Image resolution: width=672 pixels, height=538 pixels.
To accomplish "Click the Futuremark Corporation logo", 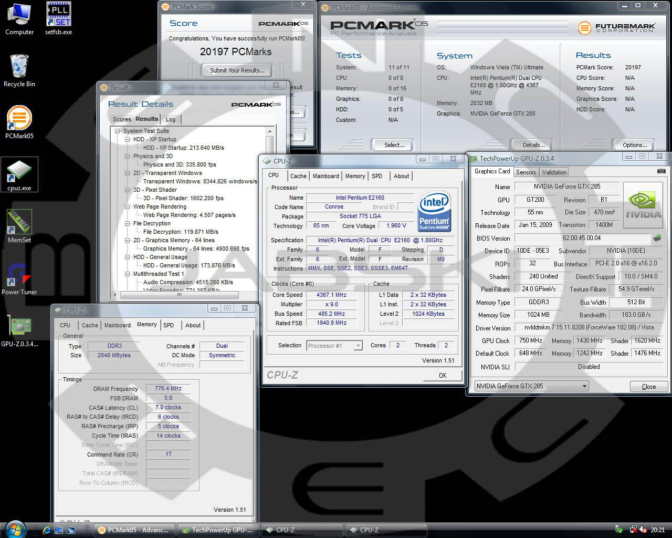I will (616, 28).
